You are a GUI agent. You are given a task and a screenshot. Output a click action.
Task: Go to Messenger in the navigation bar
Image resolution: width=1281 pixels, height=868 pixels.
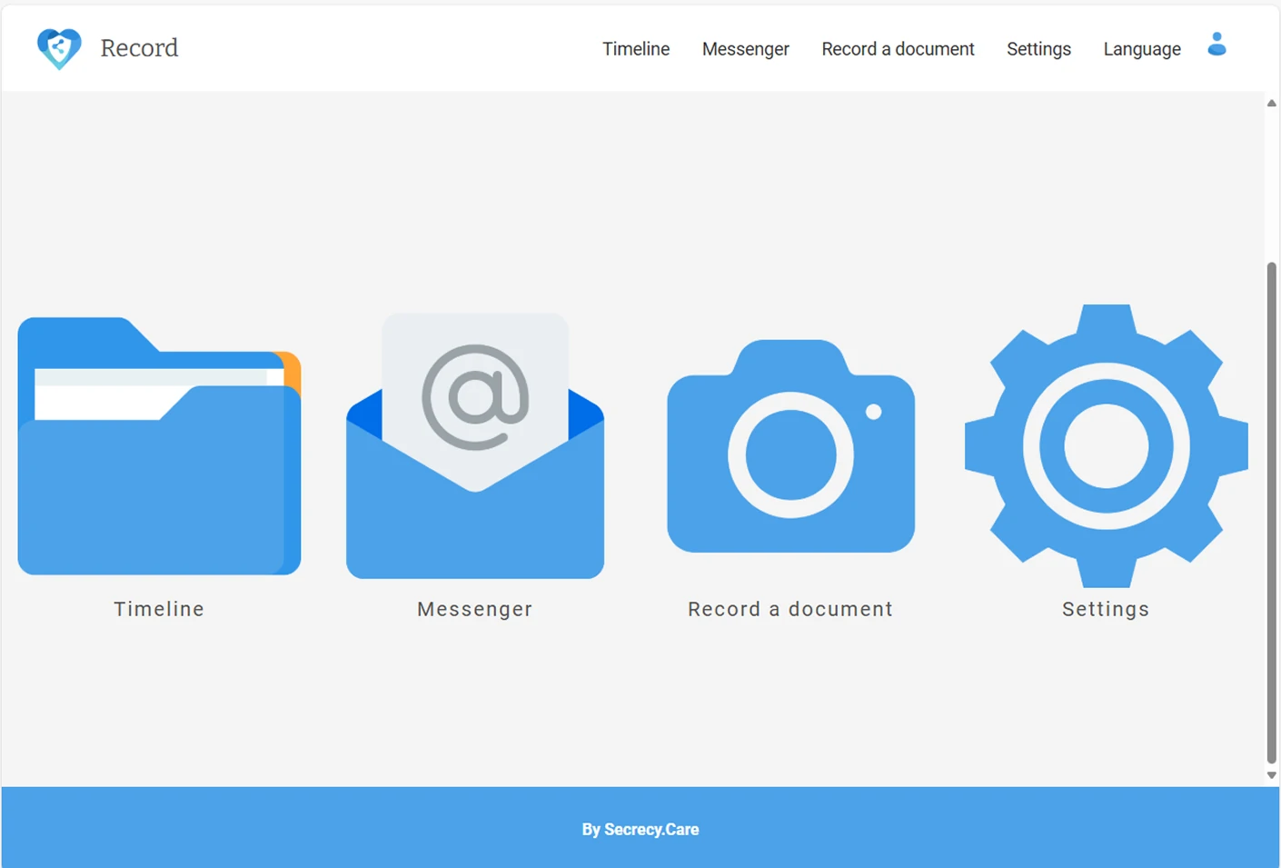point(745,49)
